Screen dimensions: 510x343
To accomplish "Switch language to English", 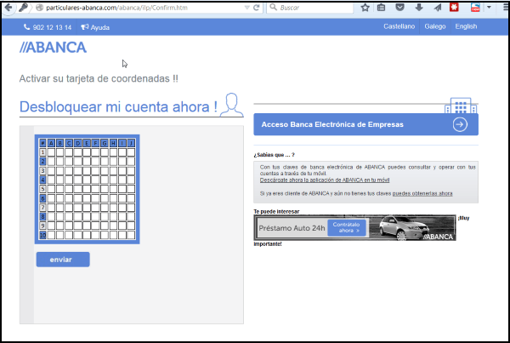I will coord(466,26).
